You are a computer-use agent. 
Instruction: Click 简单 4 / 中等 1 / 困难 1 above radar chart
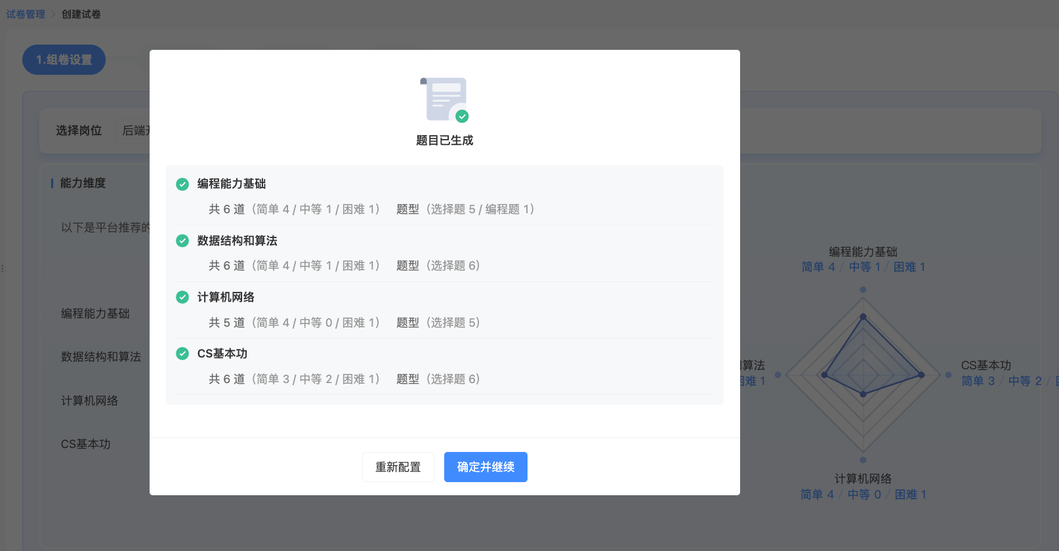863,267
